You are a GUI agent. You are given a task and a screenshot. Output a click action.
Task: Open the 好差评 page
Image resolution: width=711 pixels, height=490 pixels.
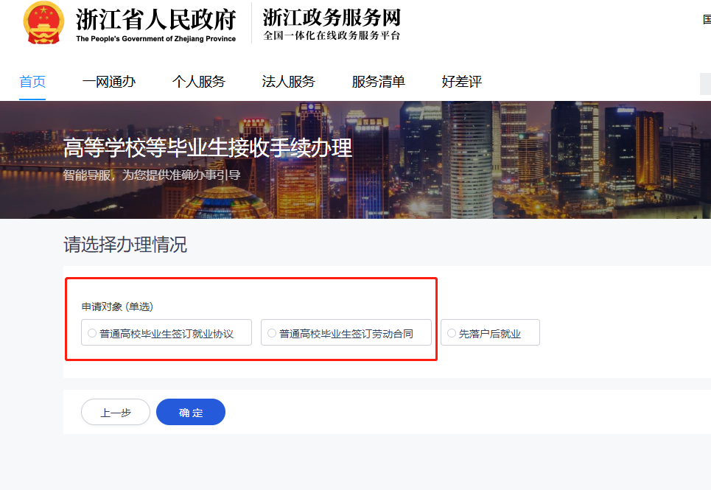coord(462,82)
